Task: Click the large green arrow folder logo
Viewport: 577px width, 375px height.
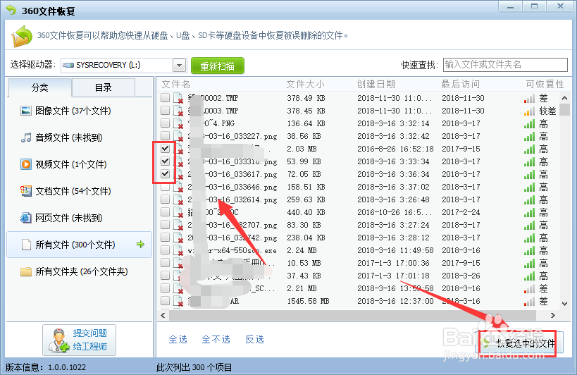Action: (x=22, y=36)
